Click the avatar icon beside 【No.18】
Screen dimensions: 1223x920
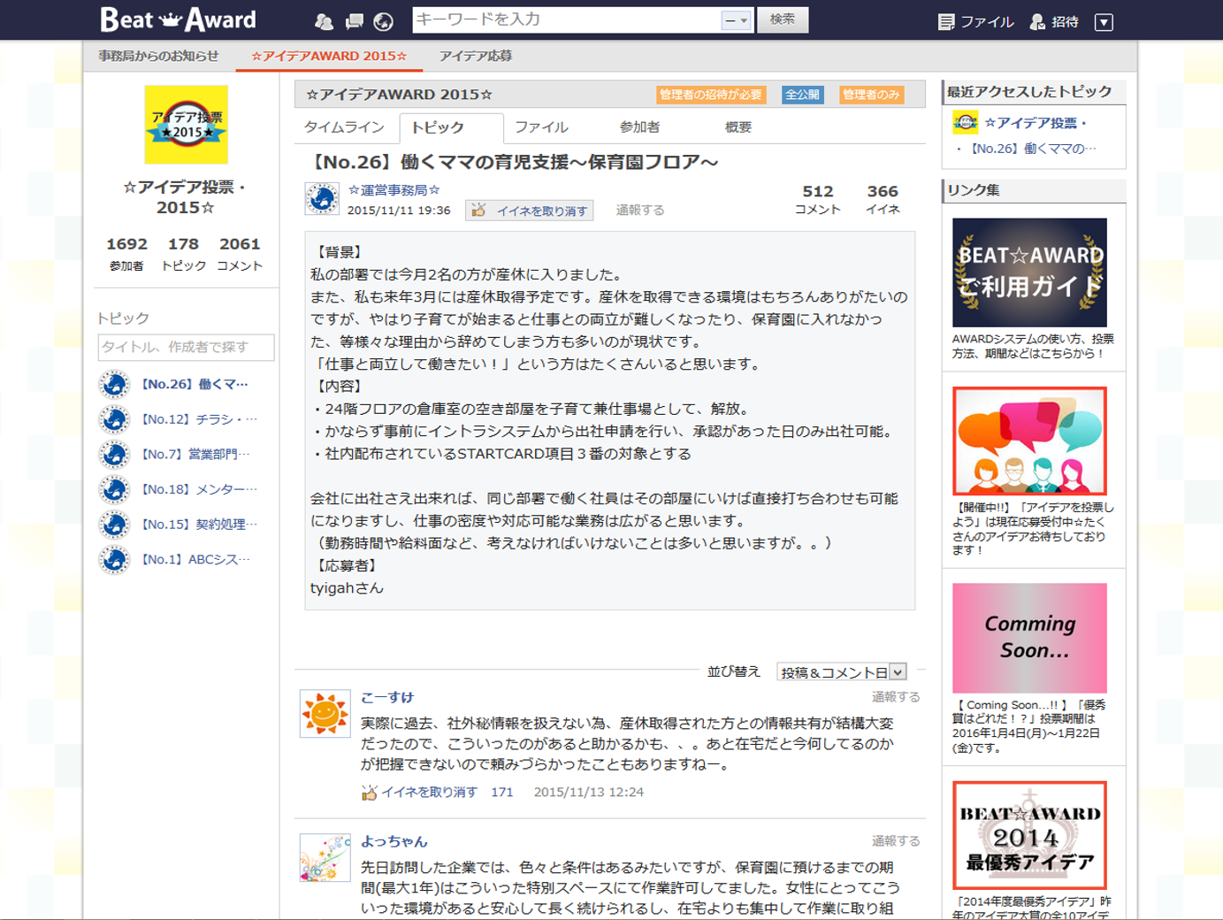114,489
